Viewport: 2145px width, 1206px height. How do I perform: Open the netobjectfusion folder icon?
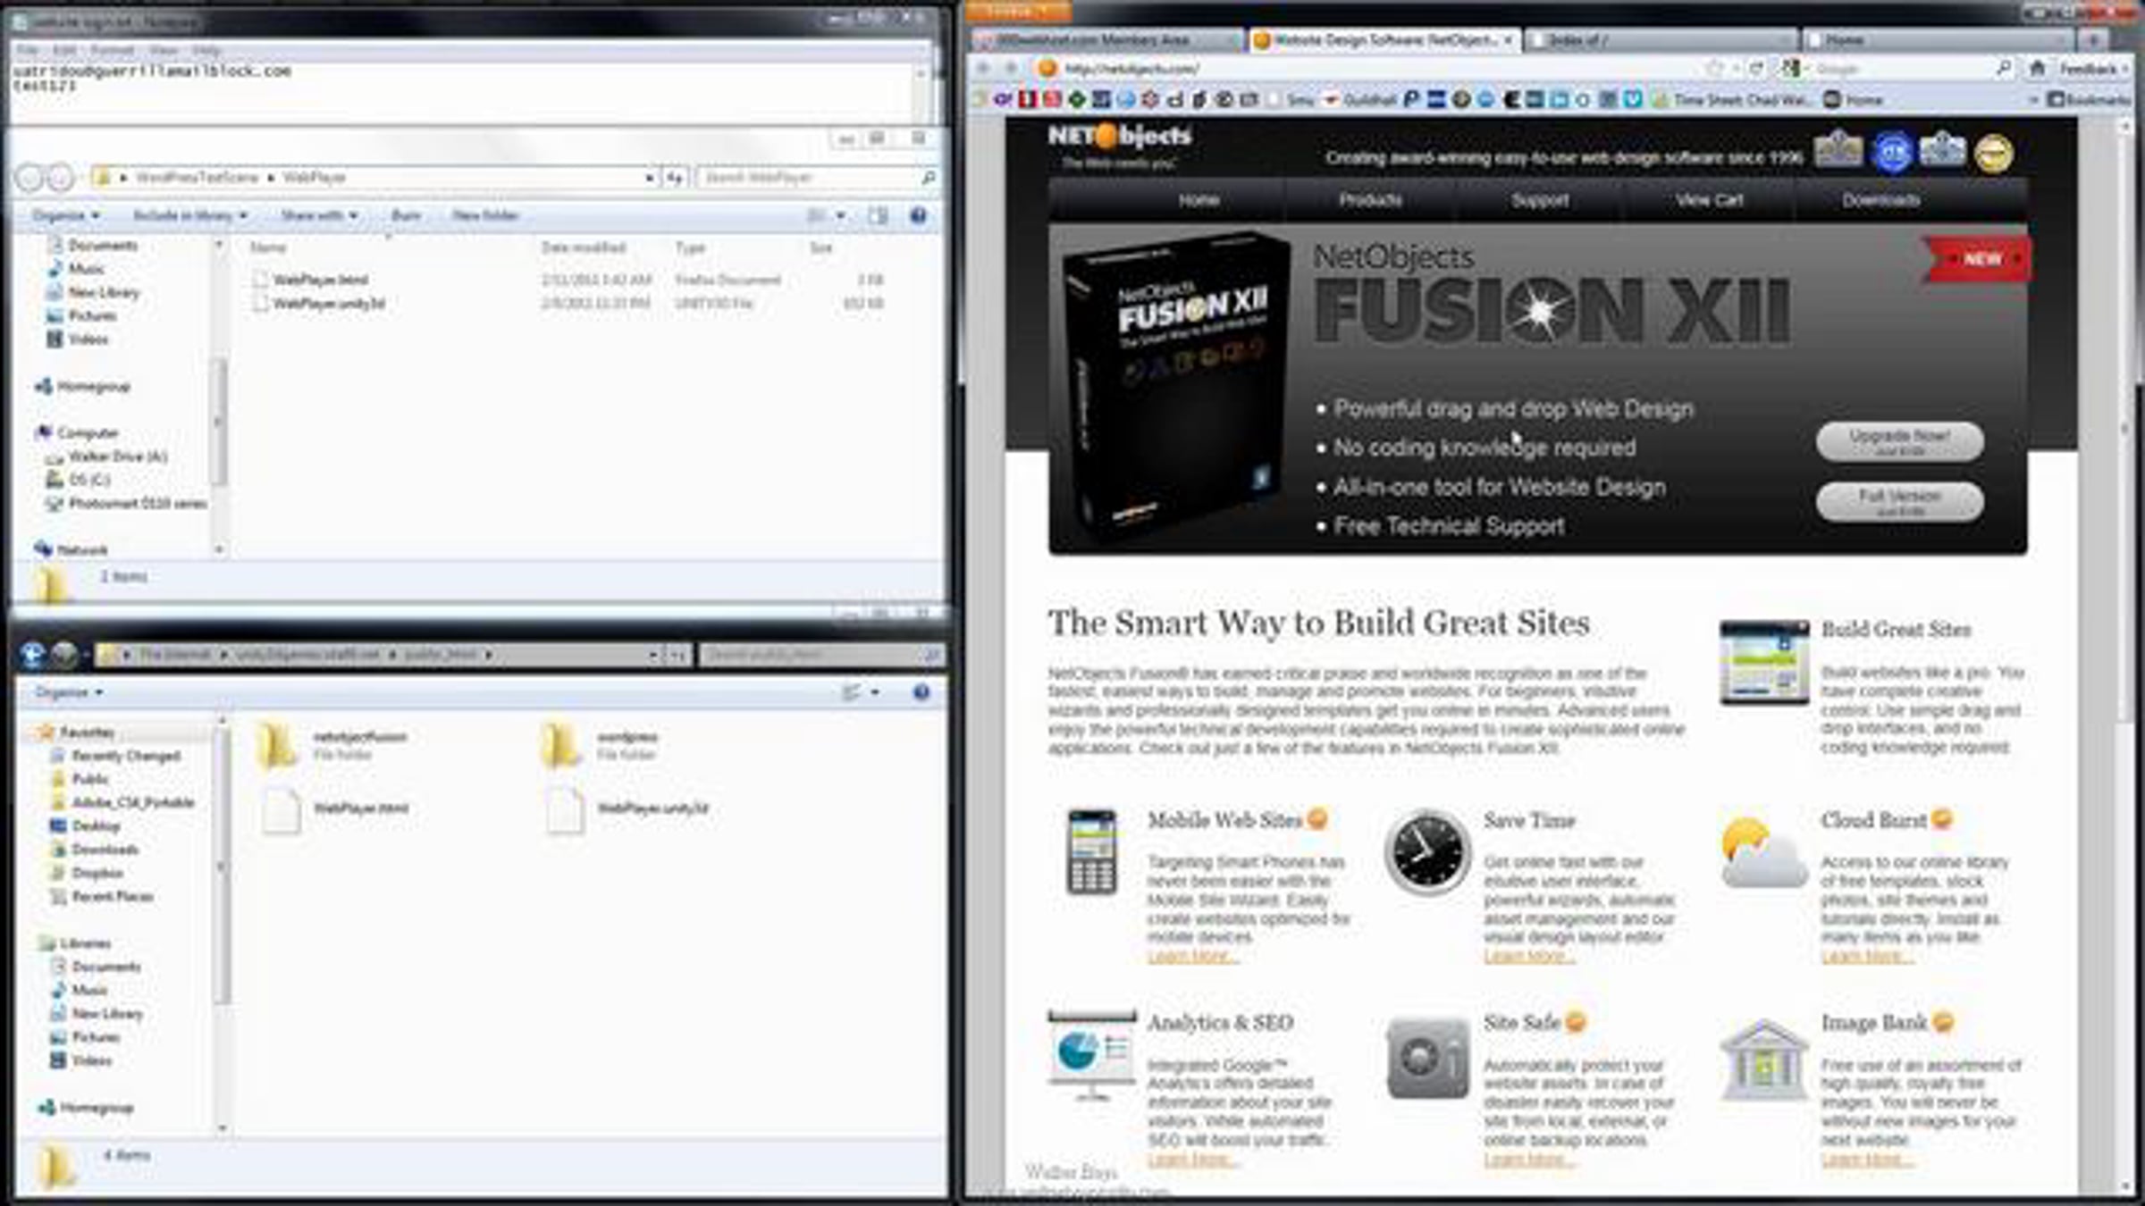(x=277, y=745)
